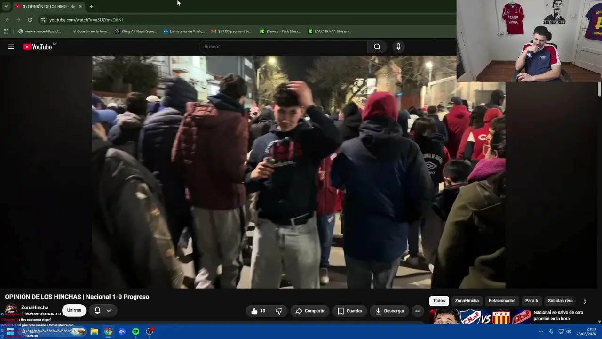Switch to the OPINIÓN DE LOS HINCHAS tab
Image resolution: width=602 pixels, height=339 pixels.
click(44, 6)
